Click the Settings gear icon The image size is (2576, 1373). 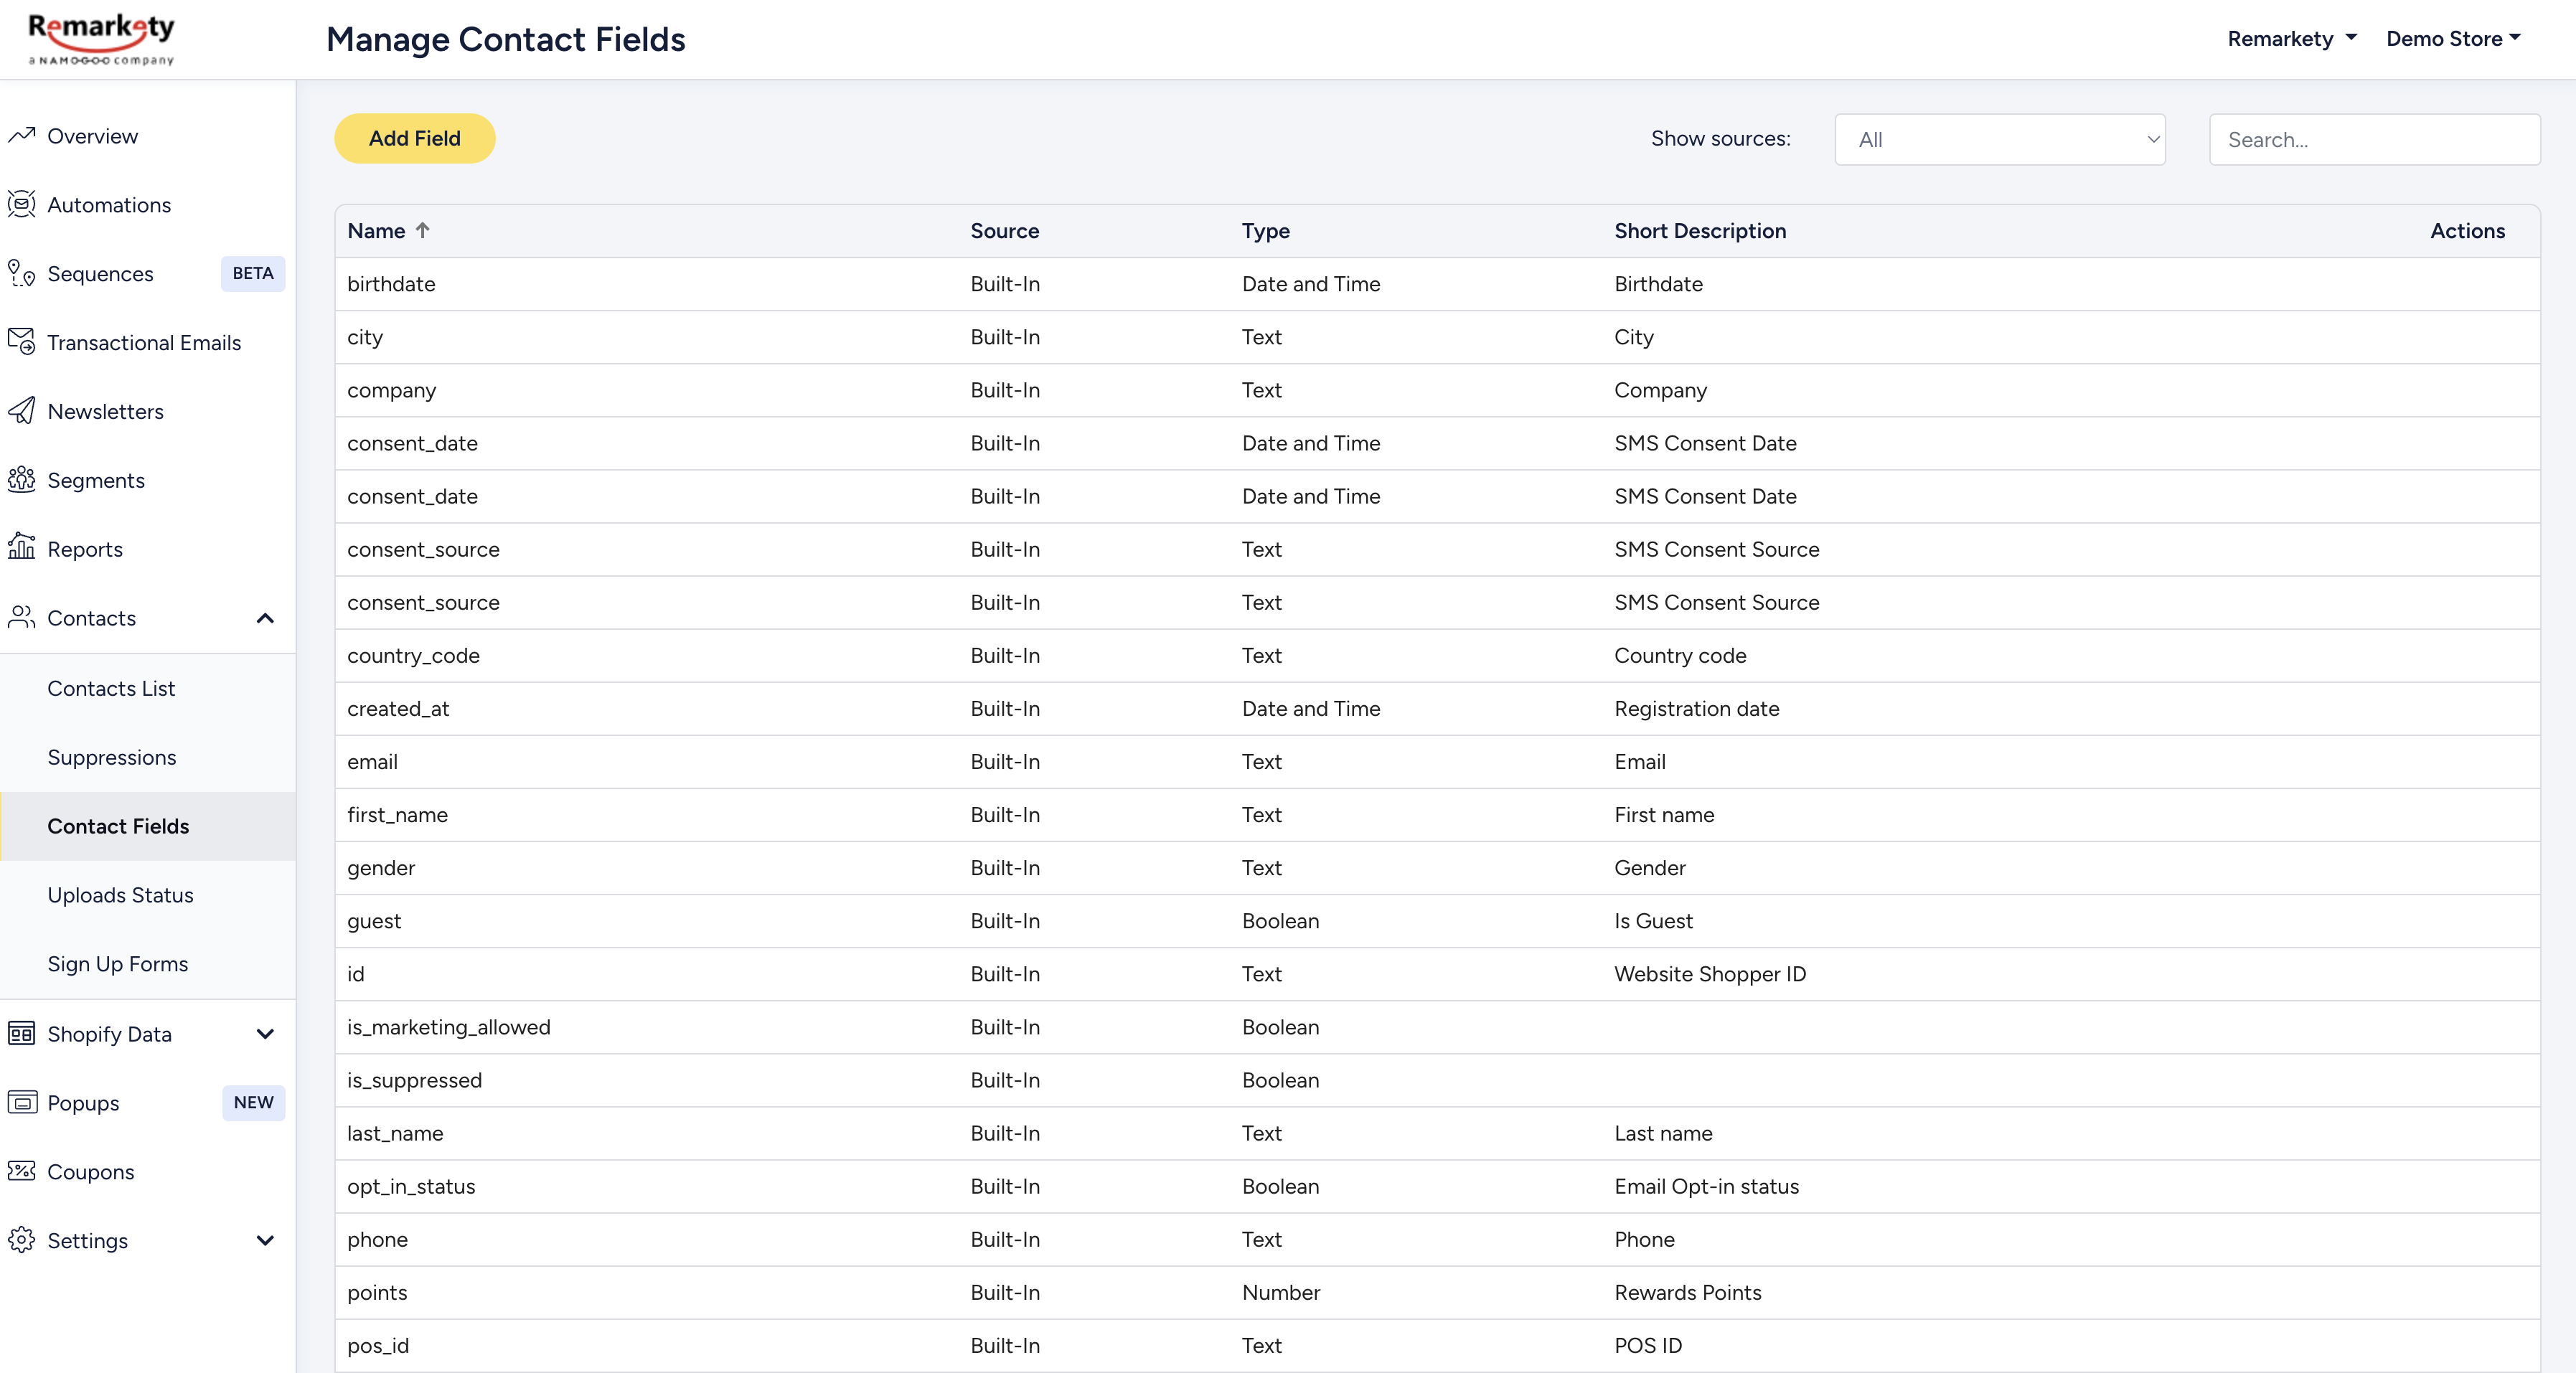[x=21, y=1240]
